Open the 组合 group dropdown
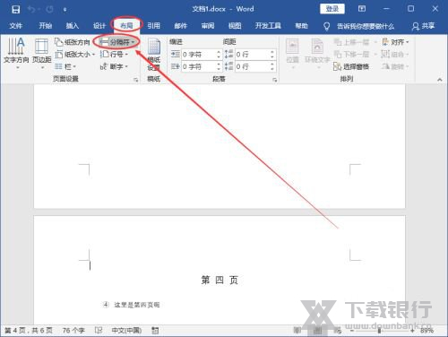This screenshot has width=448, height=337. [x=395, y=55]
